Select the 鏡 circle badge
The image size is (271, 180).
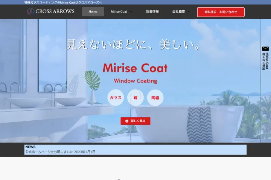coord(135,97)
